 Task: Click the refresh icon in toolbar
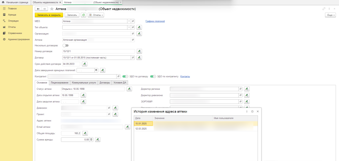84,15
